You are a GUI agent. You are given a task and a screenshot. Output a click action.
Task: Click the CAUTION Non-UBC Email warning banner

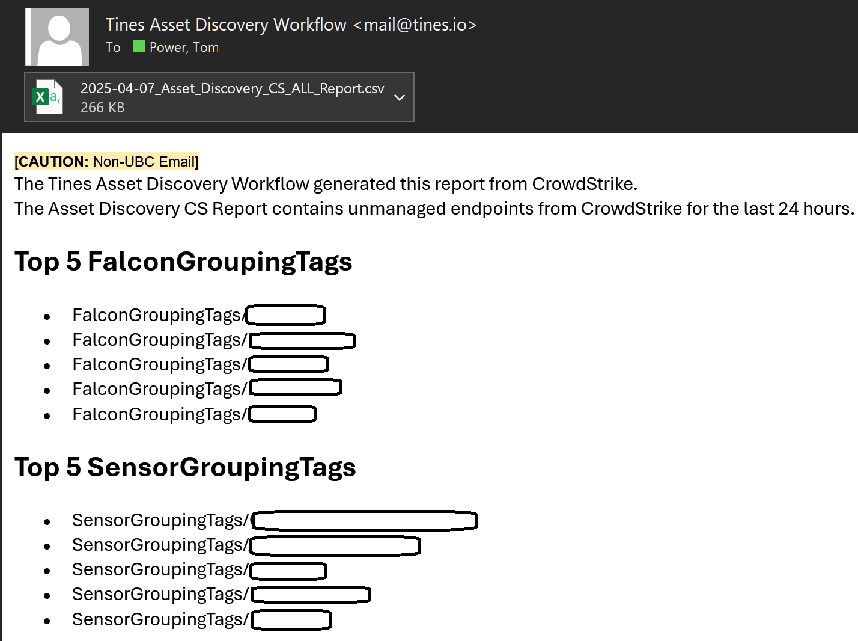pyautogui.click(x=106, y=162)
